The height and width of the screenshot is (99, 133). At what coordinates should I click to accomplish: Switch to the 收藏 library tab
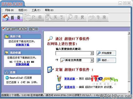click(34, 17)
